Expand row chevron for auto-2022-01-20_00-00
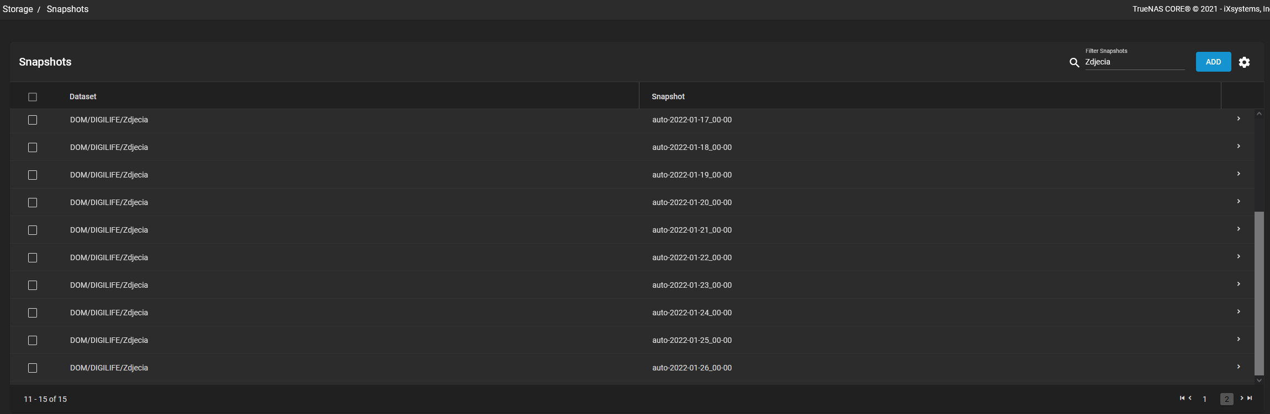 click(1239, 201)
